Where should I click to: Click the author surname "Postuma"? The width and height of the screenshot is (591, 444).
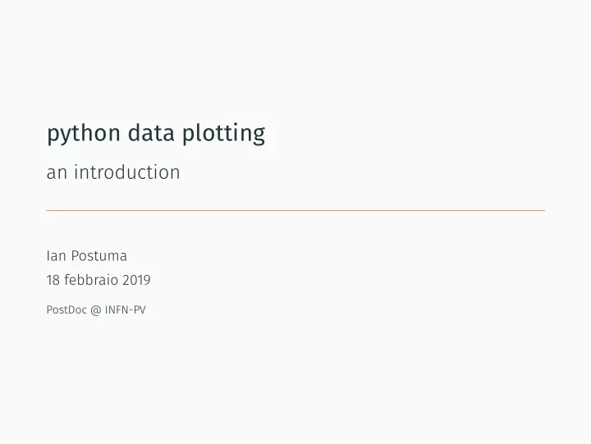pyautogui.click(x=99, y=256)
